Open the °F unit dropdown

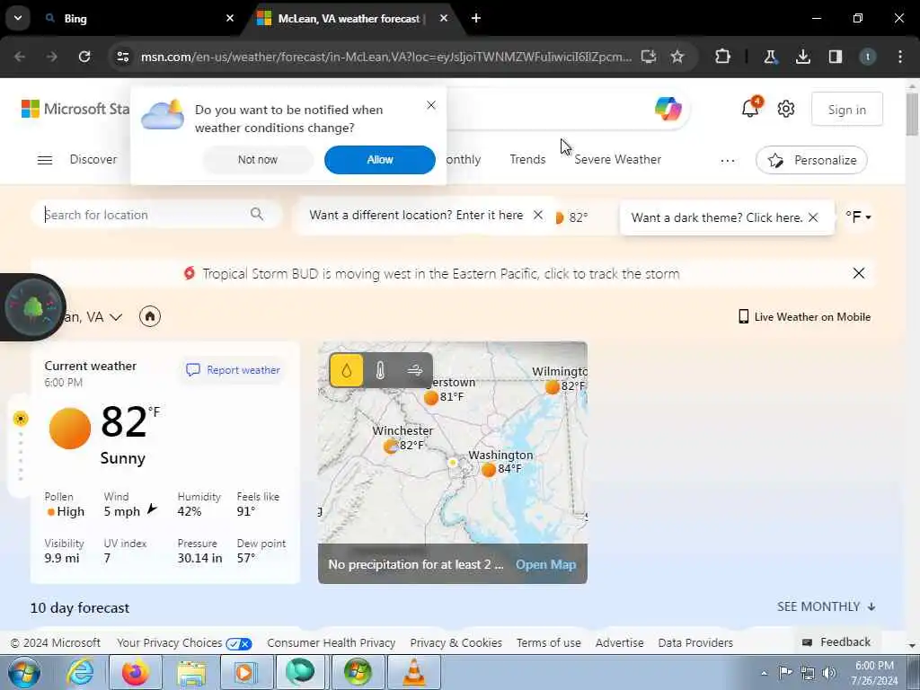click(858, 217)
